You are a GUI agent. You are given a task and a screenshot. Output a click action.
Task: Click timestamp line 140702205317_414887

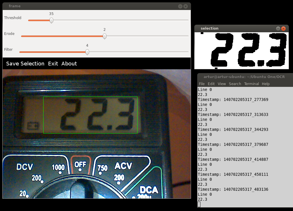[x=233, y=160]
